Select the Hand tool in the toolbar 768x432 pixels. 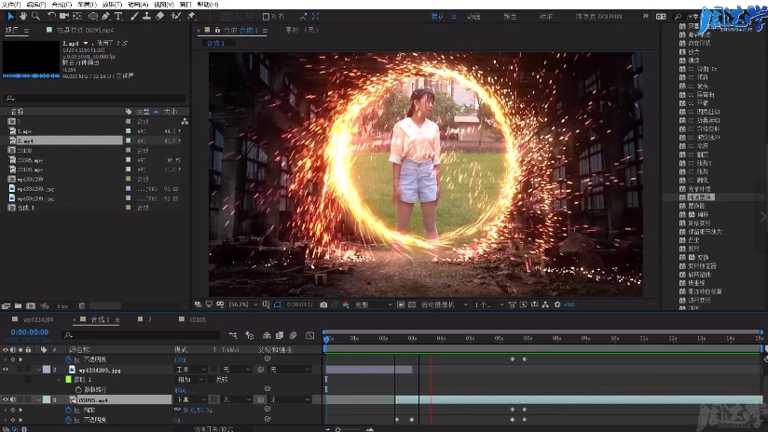(x=23, y=16)
